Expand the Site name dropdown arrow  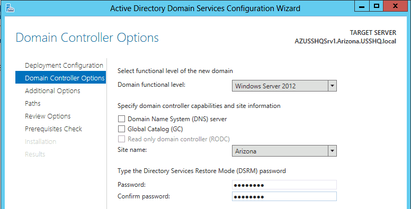pos(333,151)
